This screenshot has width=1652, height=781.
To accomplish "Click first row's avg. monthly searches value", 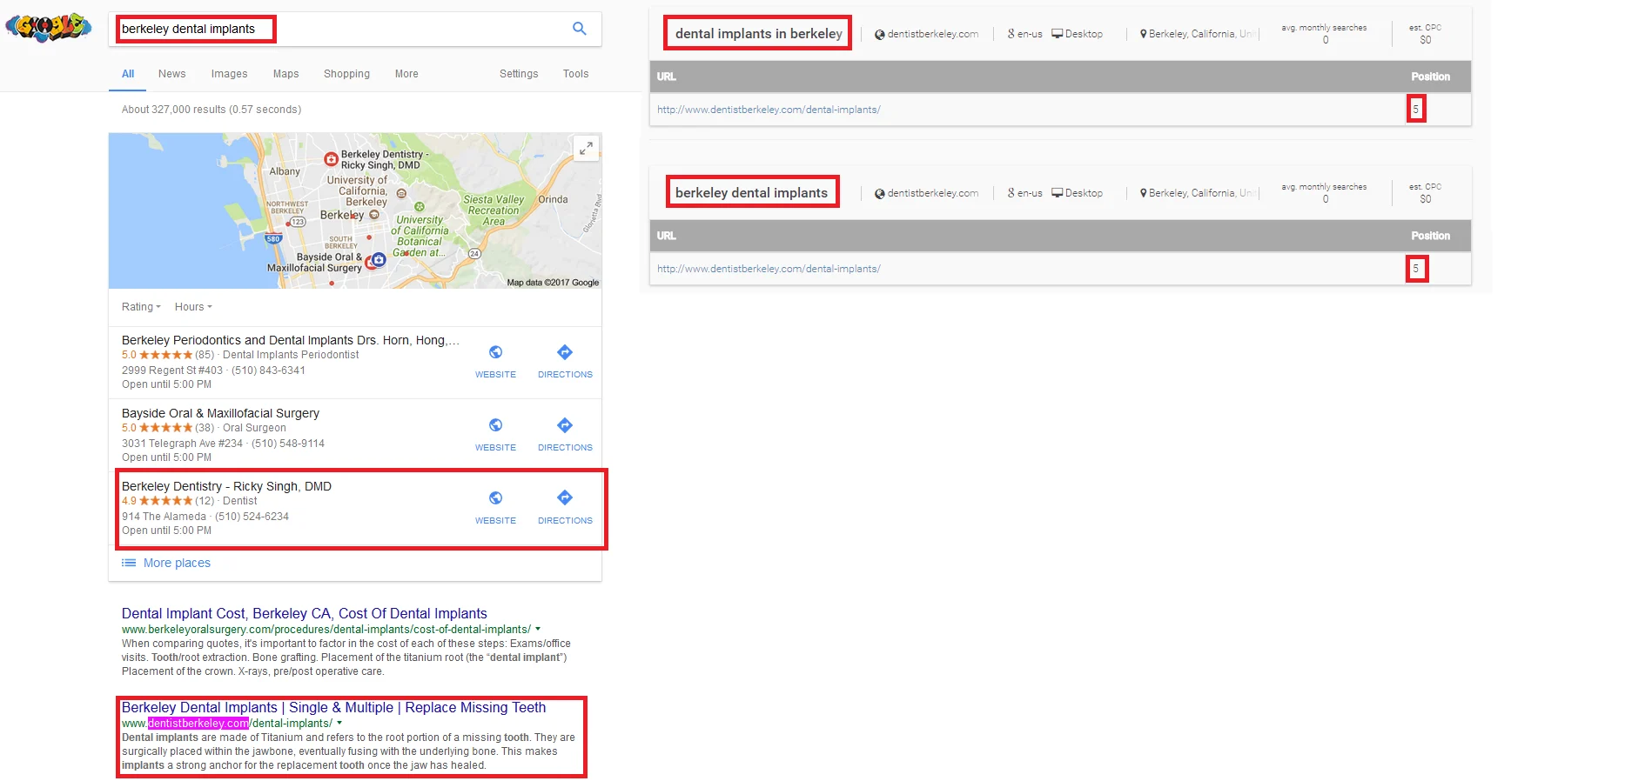I will [x=1325, y=40].
